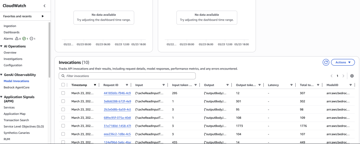The height and width of the screenshot is (144, 360).
Task: Open request ID 68fec95f link
Action: coord(117,118)
